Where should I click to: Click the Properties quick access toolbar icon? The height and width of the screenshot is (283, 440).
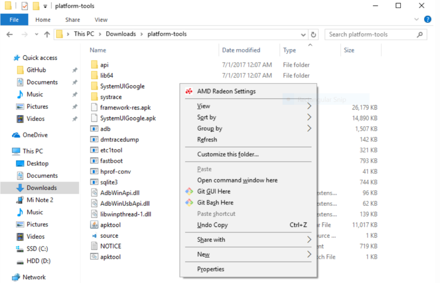pyautogui.click(x=24, y=6)
